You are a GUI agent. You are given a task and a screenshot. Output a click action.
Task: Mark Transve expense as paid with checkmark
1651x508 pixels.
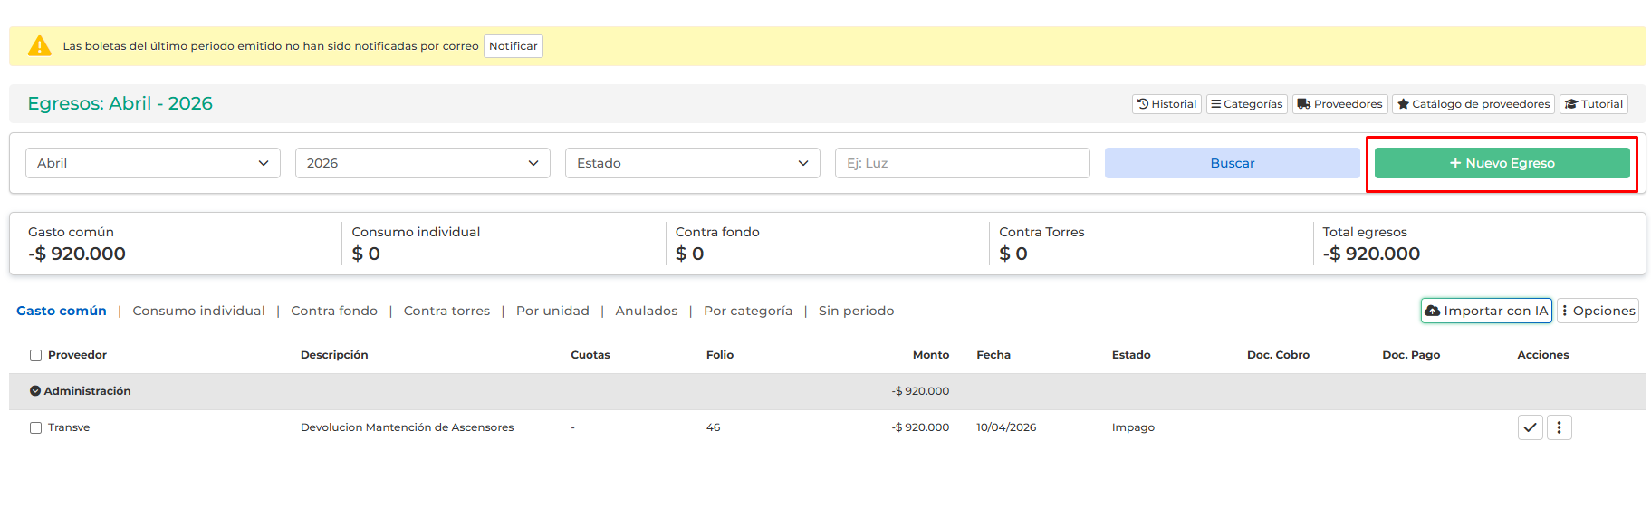(x=1530, y=427)
